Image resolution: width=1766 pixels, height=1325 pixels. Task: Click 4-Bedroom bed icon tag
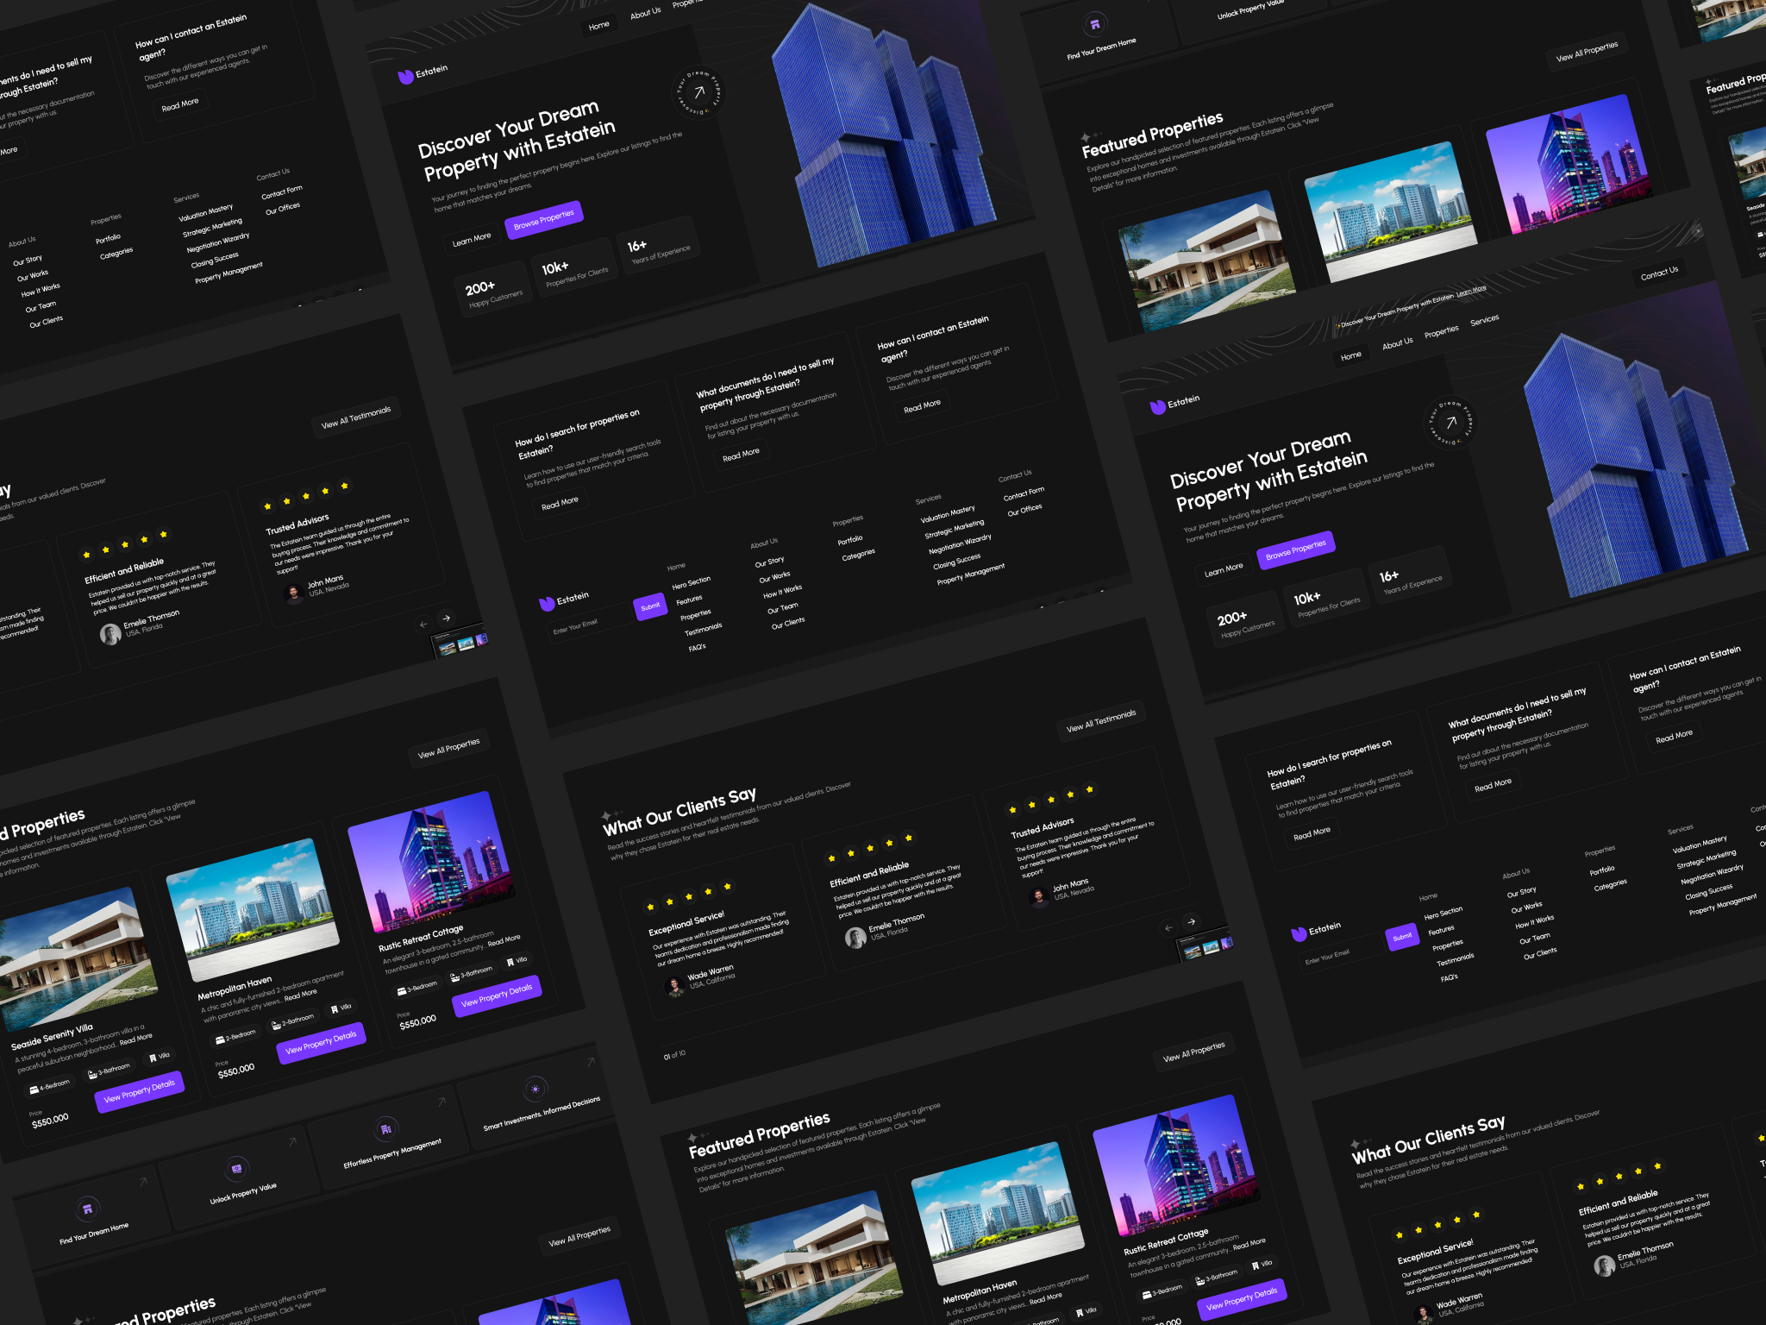[50, 1087]
